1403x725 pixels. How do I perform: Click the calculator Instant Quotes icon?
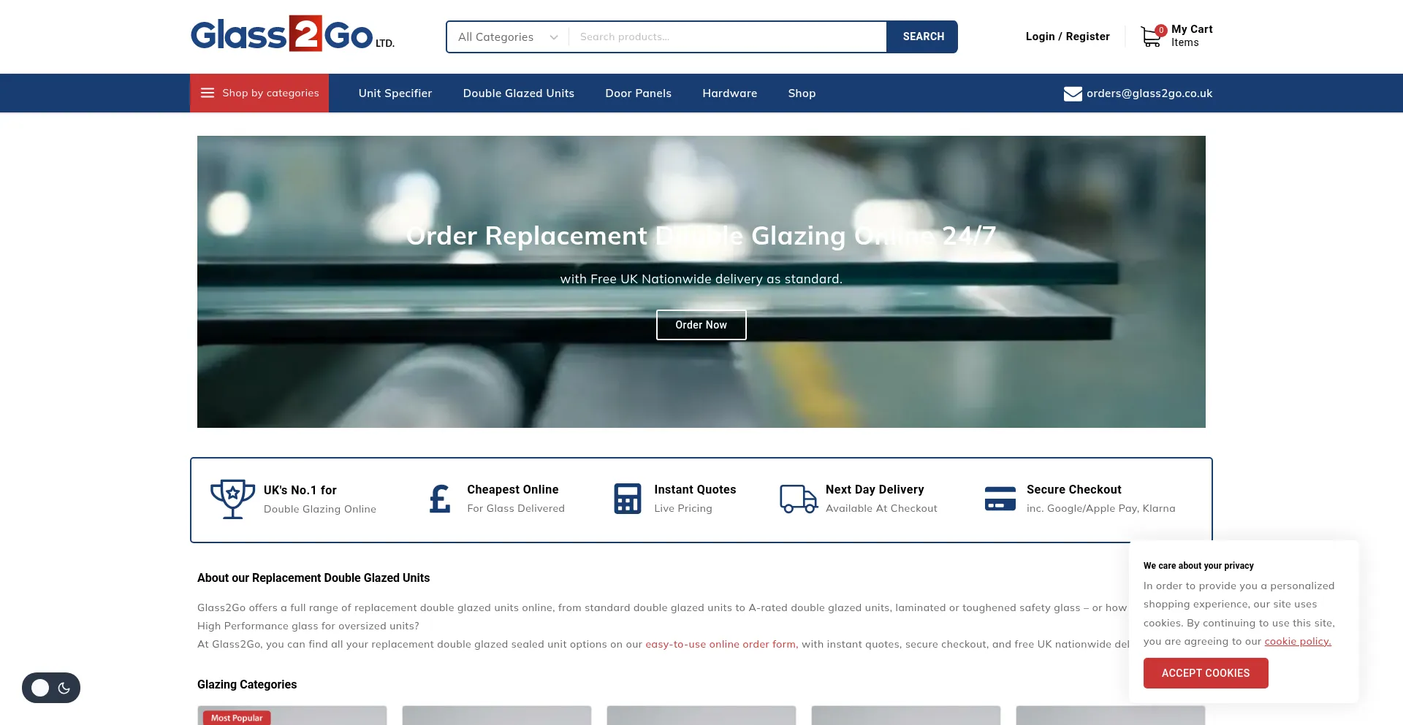627,499
